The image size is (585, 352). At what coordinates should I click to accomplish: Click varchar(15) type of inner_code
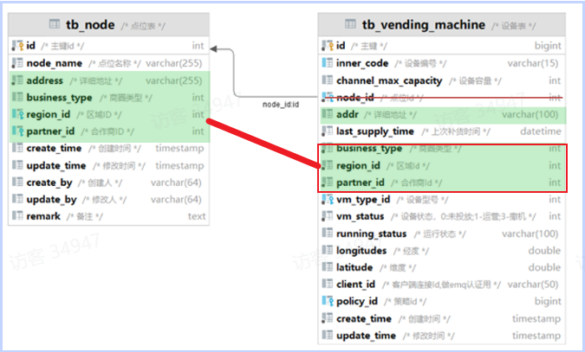point(533,63)
